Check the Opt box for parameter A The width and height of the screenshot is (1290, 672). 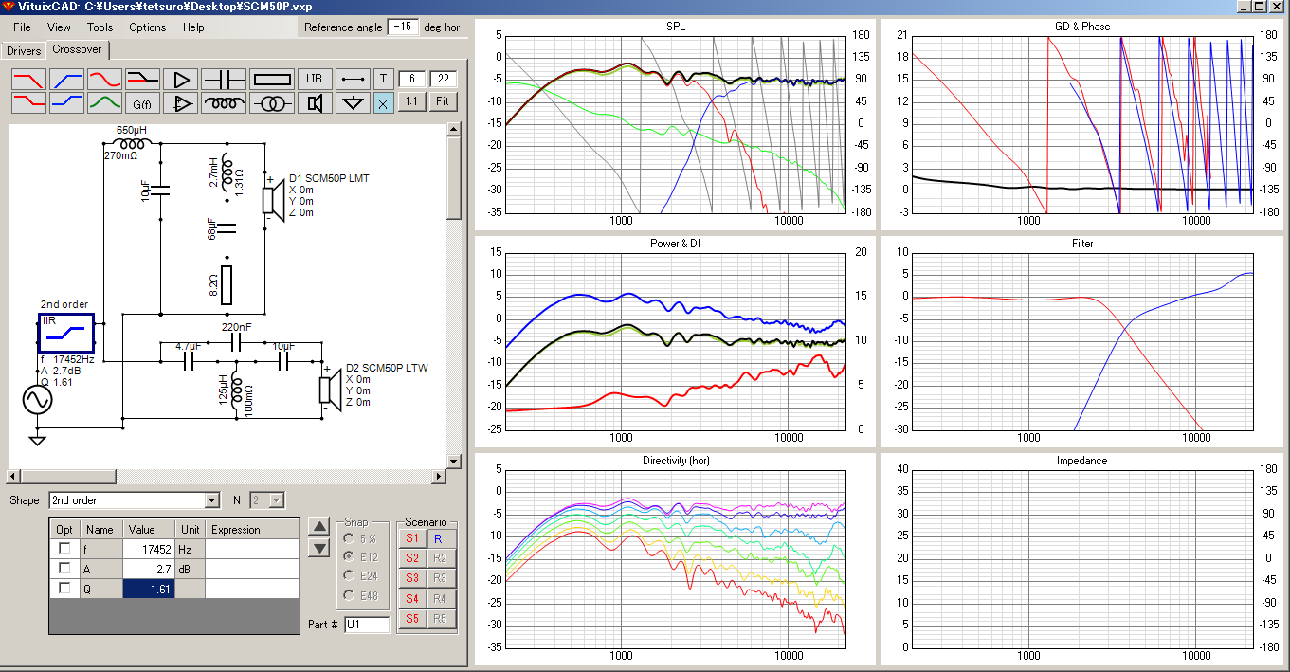pyautogui.click(x=64, y=569)
